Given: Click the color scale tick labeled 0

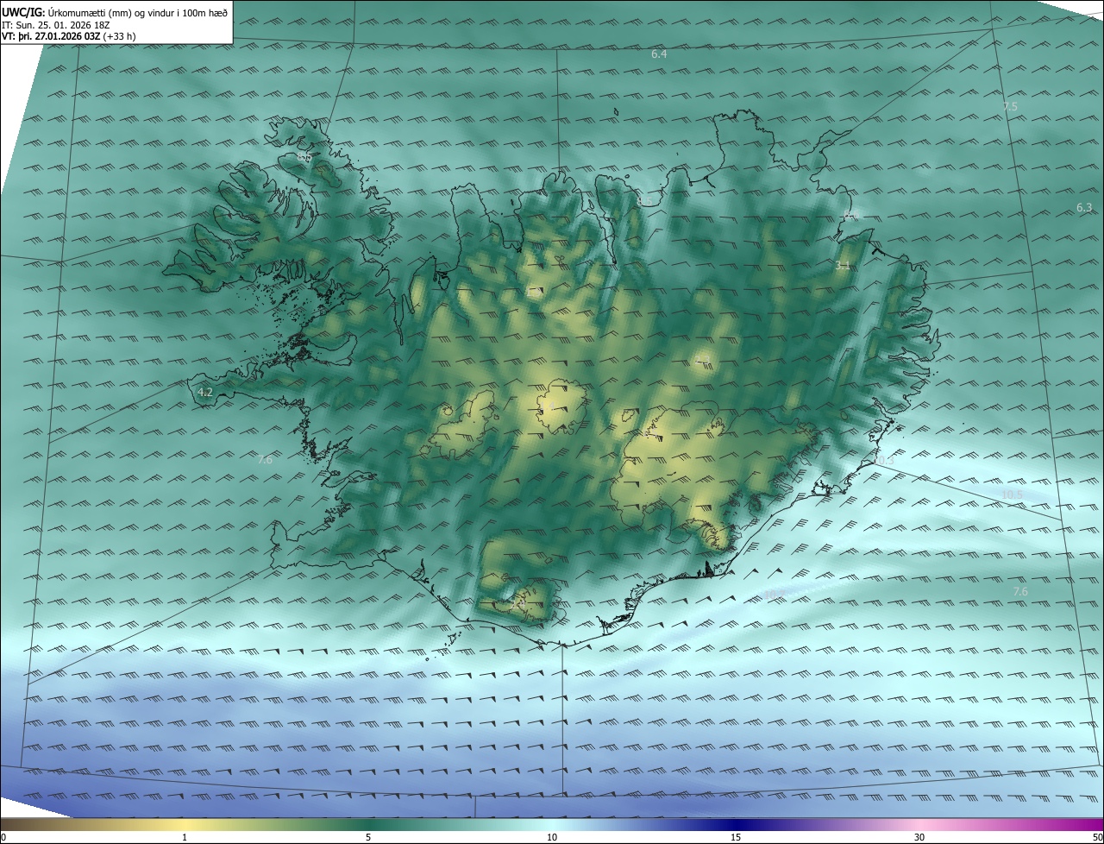Looking at the screenshot, I should tap(3, 837).
